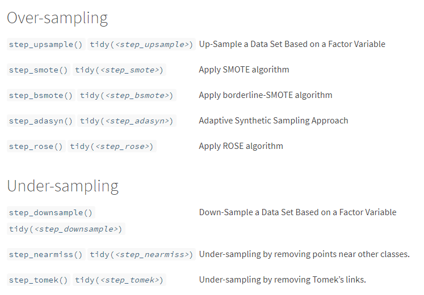Open the step_tomek() function link
Image resolution: width=424 pixels, height=295 pixels.
point(38,280)
